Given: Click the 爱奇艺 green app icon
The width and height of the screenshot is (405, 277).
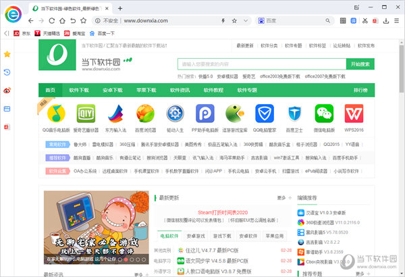Looking at the screenshot, I should [86, 114].
